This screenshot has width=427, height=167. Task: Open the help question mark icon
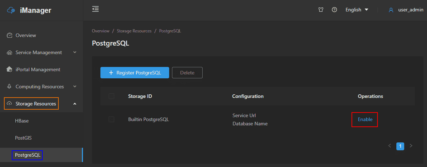pyautogui.click(x=334, y=10)
